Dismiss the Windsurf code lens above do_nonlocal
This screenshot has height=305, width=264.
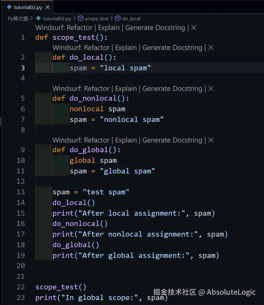tap(211, 89)
